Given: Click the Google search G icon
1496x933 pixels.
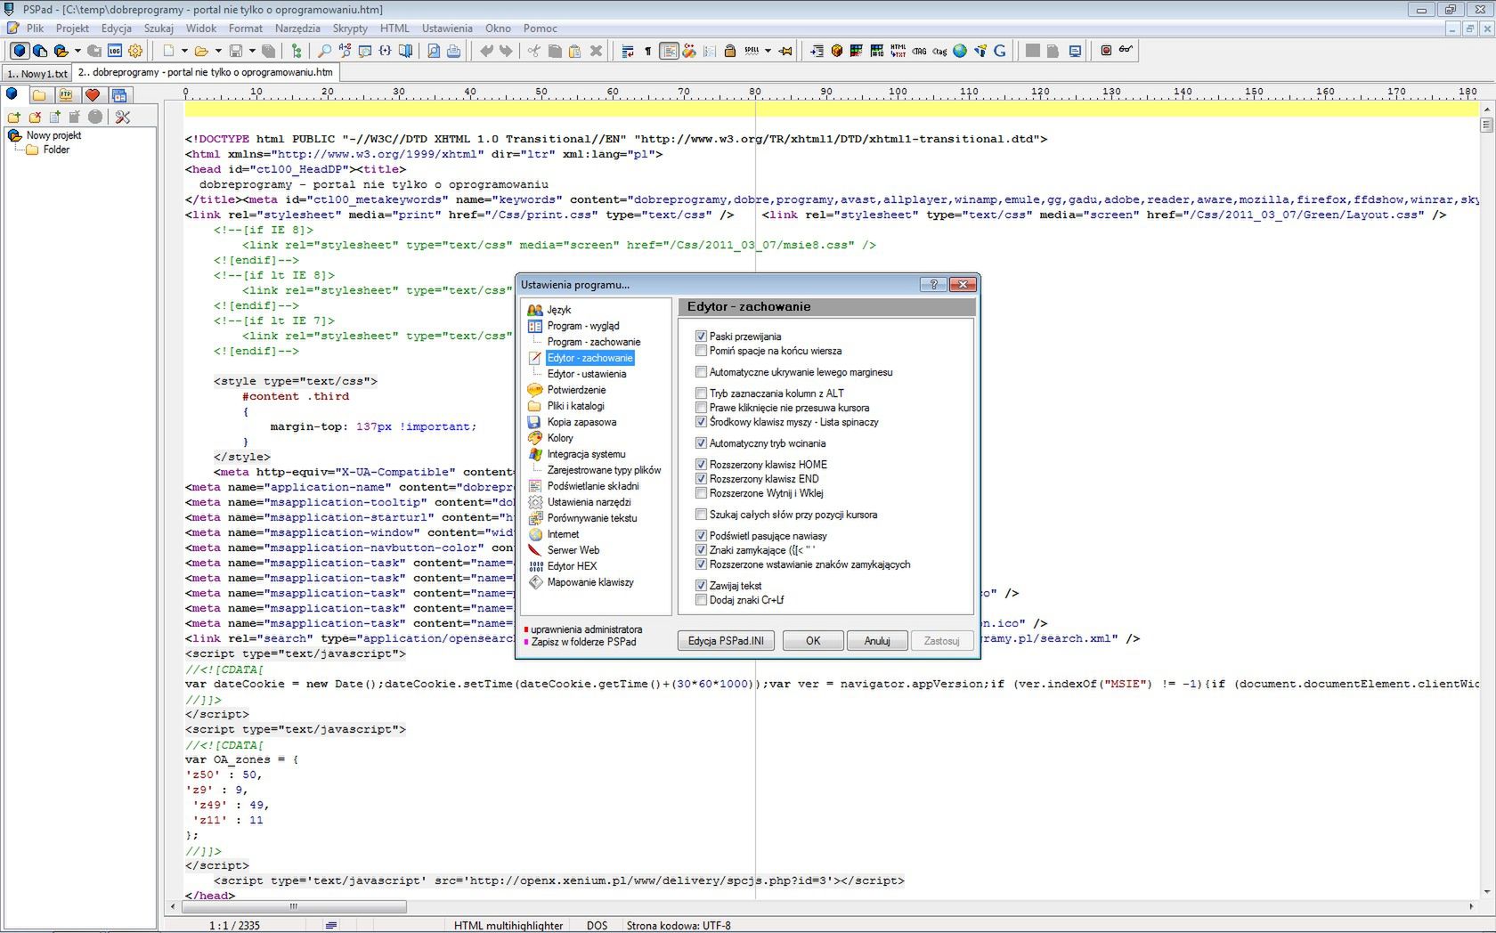Looking at the screenshot, I should click(x=1000, y=51).
